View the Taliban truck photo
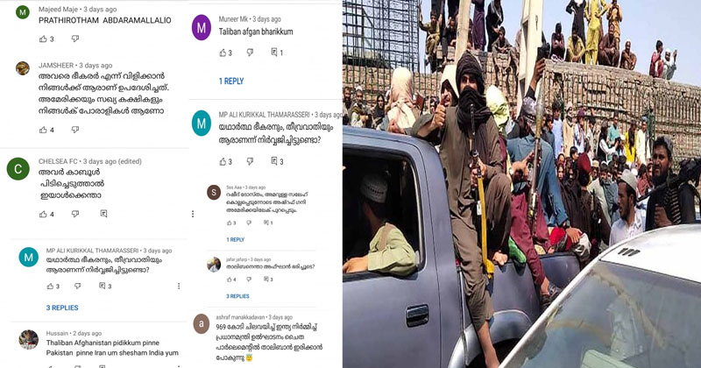The width and height of the screenshot is (701, 368). (521, 184)
